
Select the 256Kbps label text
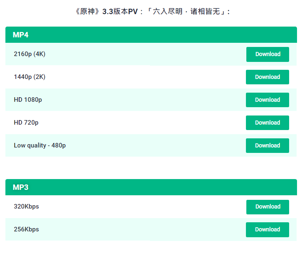(x=26, y=229)
